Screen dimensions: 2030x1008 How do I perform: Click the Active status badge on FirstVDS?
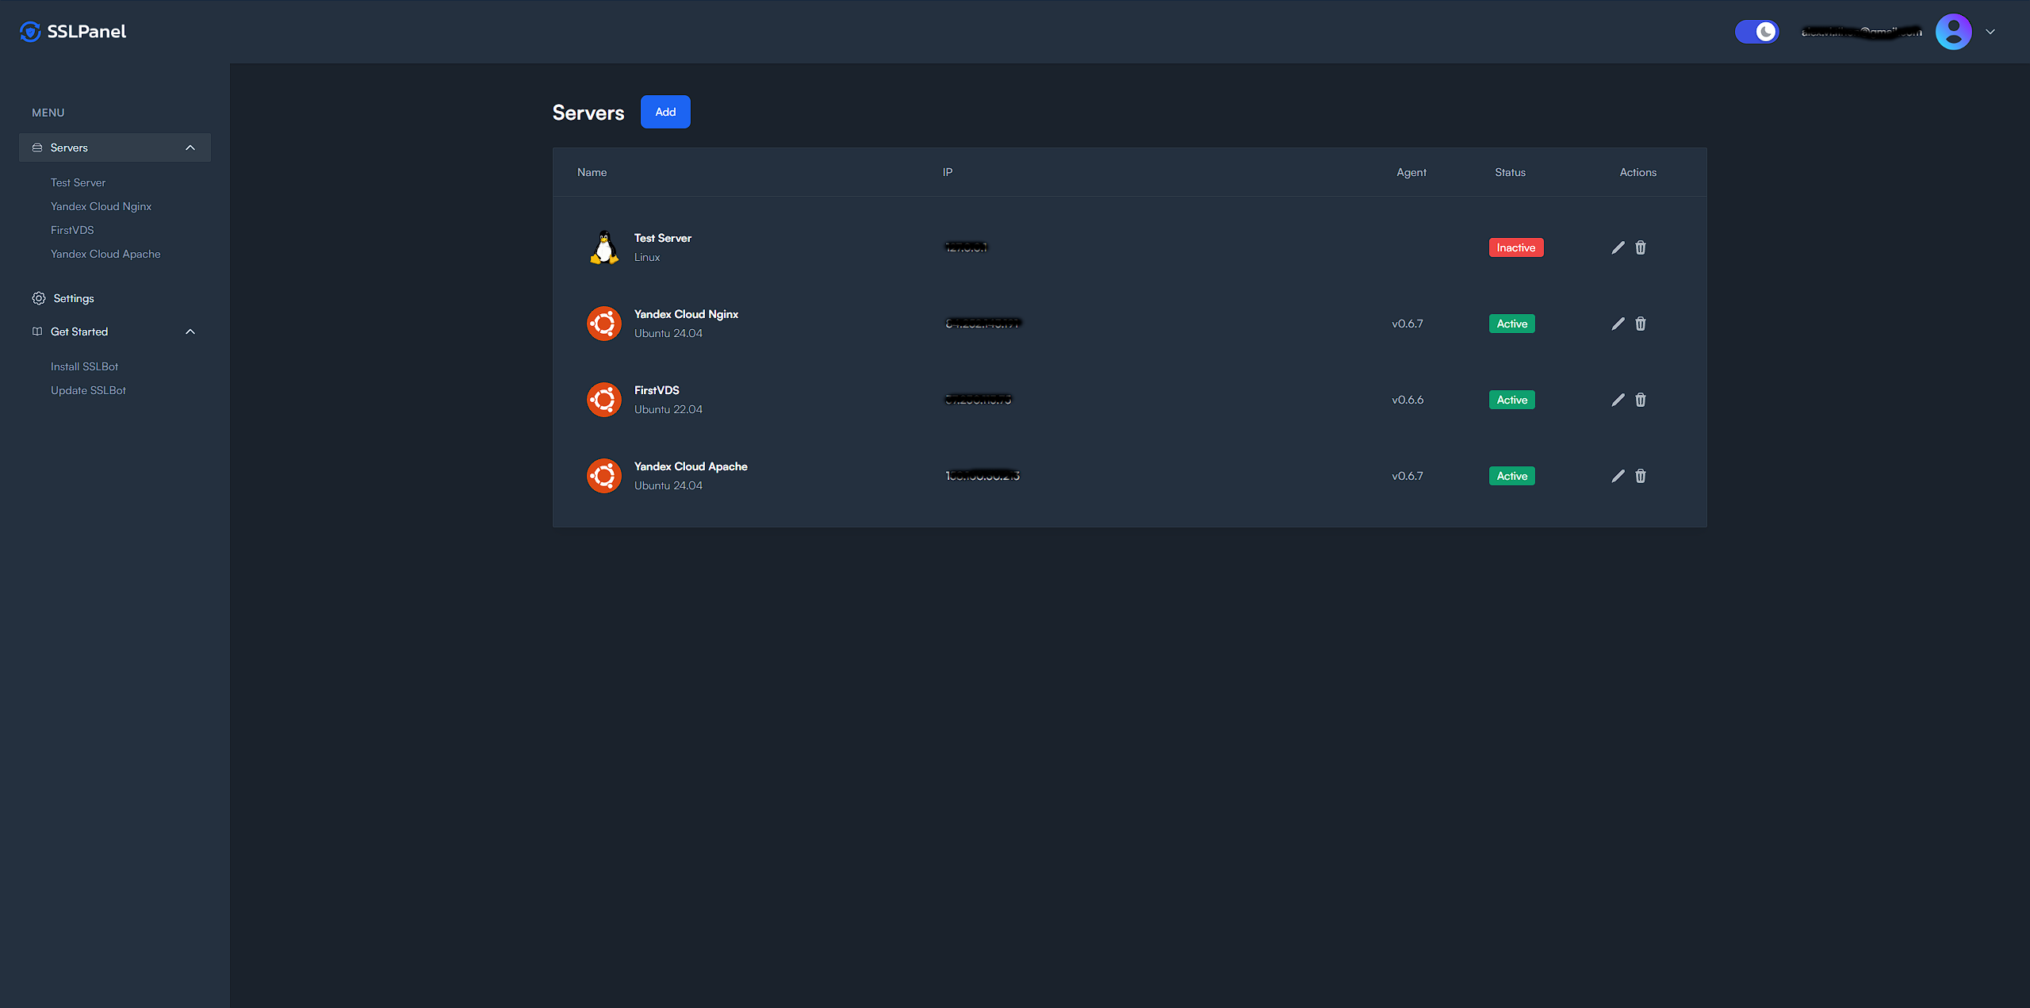[1511, 399]
